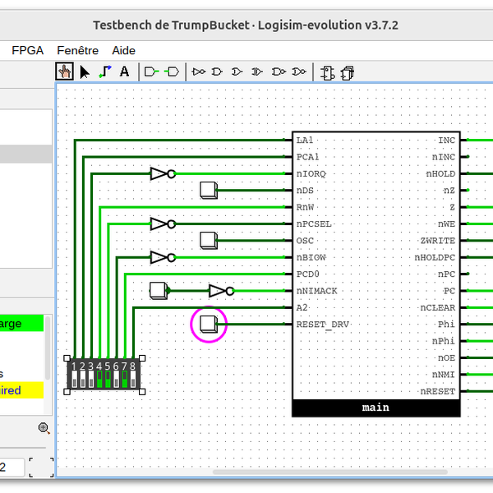Select the flip-flop toolbar icon

pos(327,72)
